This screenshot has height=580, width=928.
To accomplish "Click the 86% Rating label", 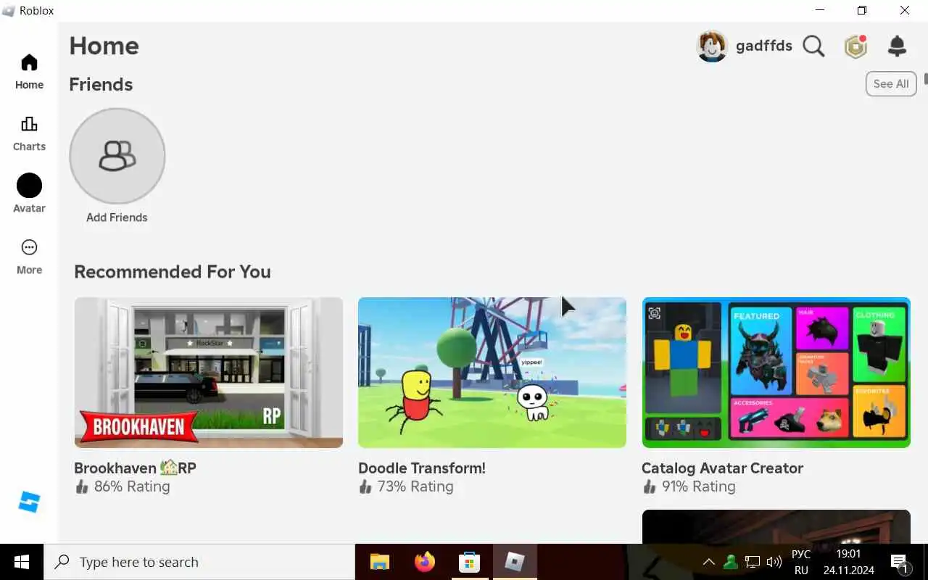I will coord(132,486).
